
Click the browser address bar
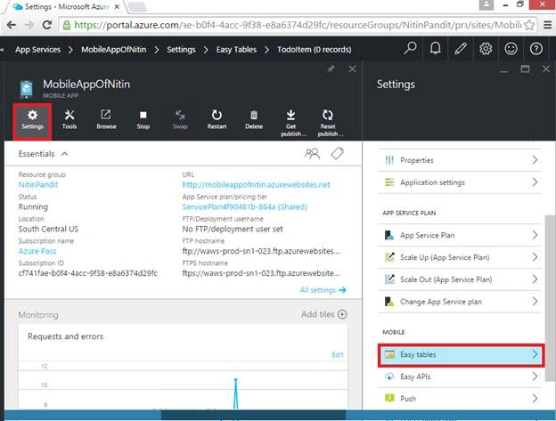tap(298, 25)
